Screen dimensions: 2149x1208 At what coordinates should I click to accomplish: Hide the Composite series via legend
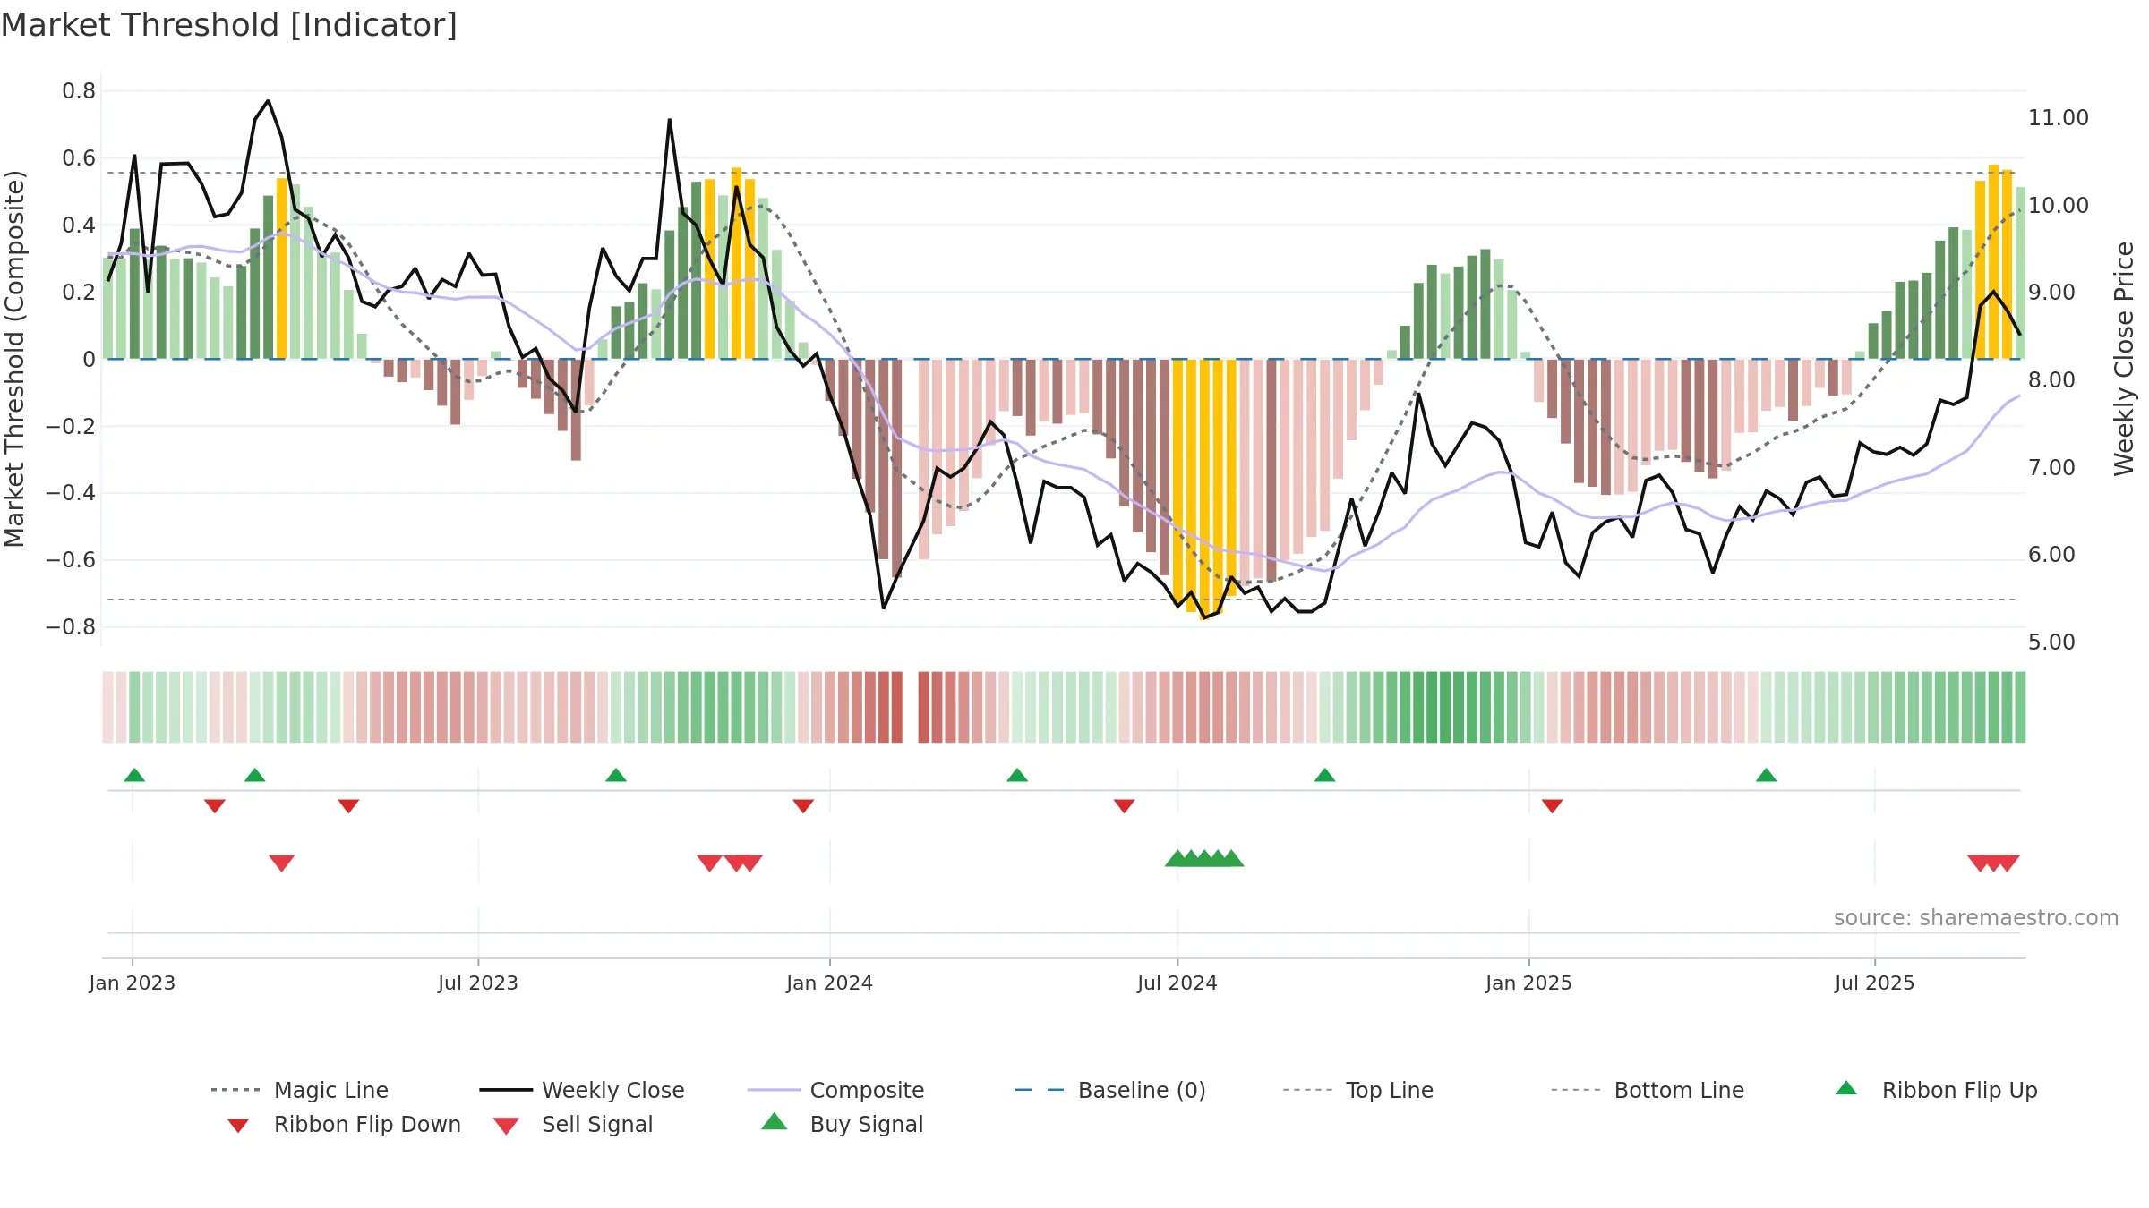click(835, 1090)
